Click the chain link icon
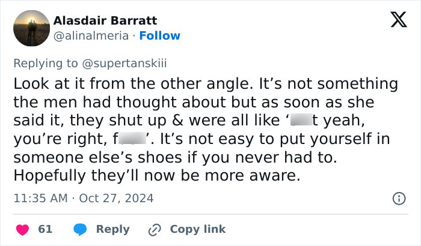 155,229
